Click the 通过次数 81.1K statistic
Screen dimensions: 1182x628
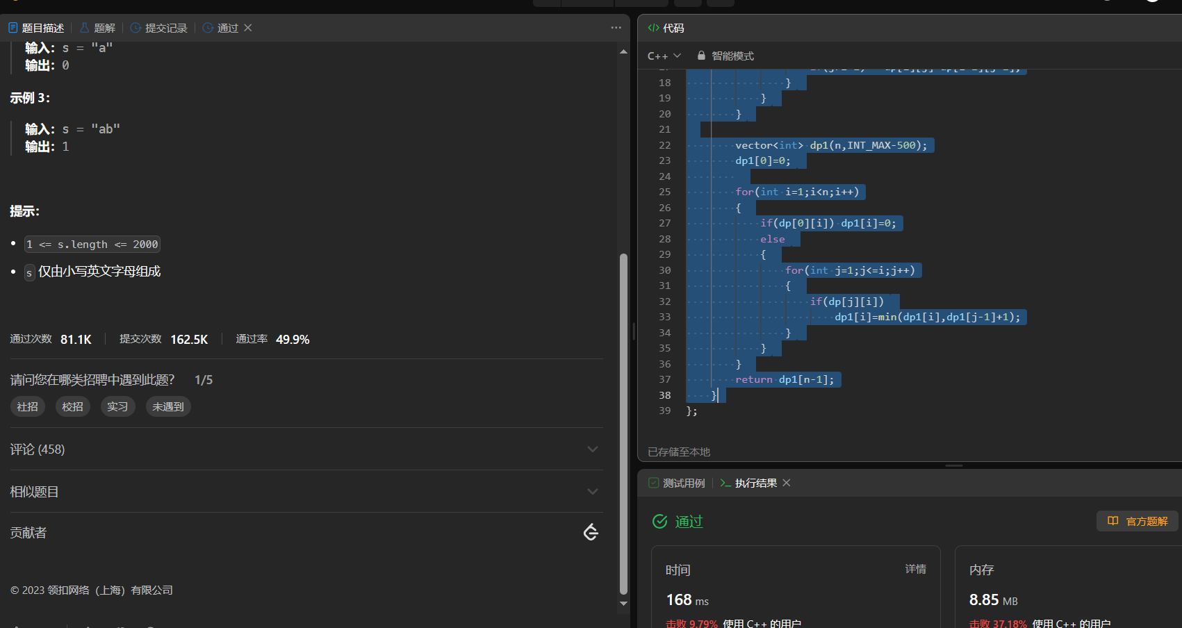tap(51, 339)
